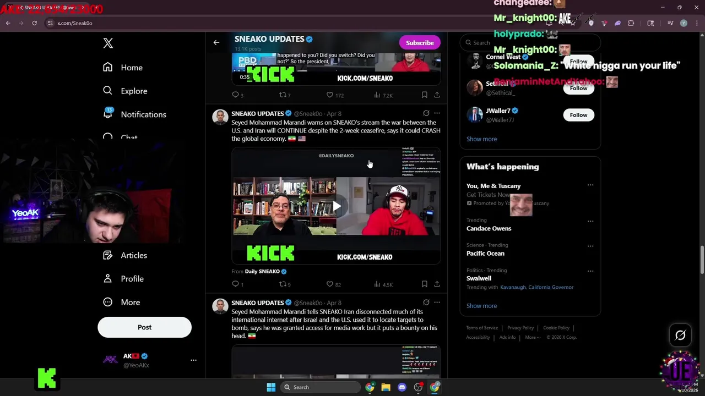Open Profile in the sidebar
705x396 pixels.
coord(123,279)
